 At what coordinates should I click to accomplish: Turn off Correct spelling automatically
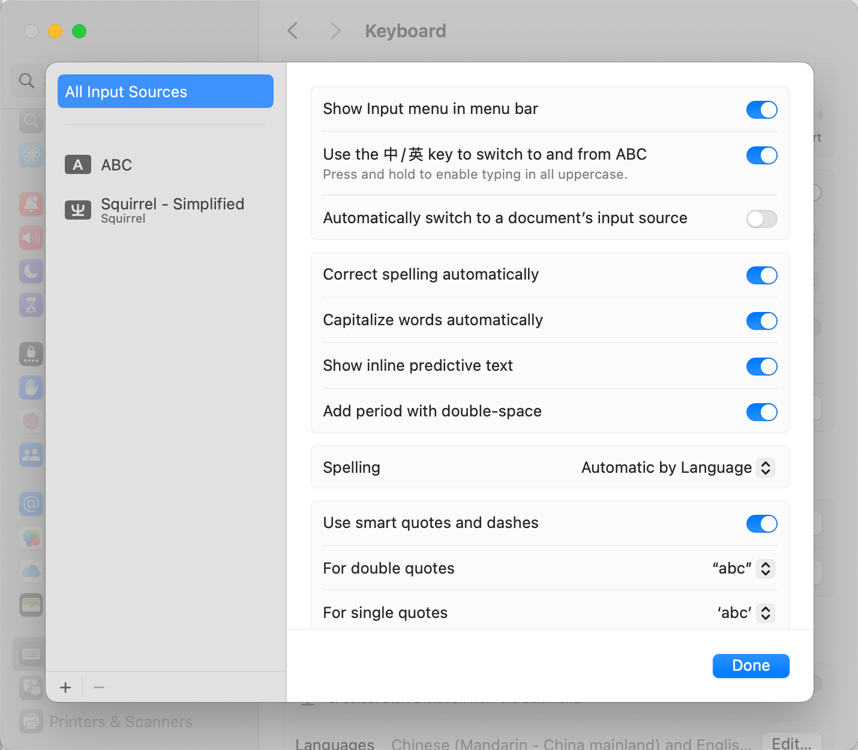pos(761,275)
